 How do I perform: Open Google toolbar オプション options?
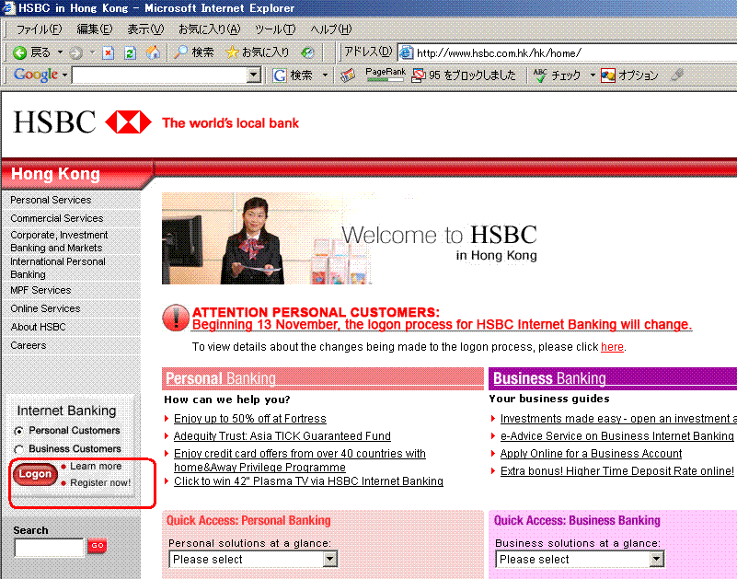(629, 75)
